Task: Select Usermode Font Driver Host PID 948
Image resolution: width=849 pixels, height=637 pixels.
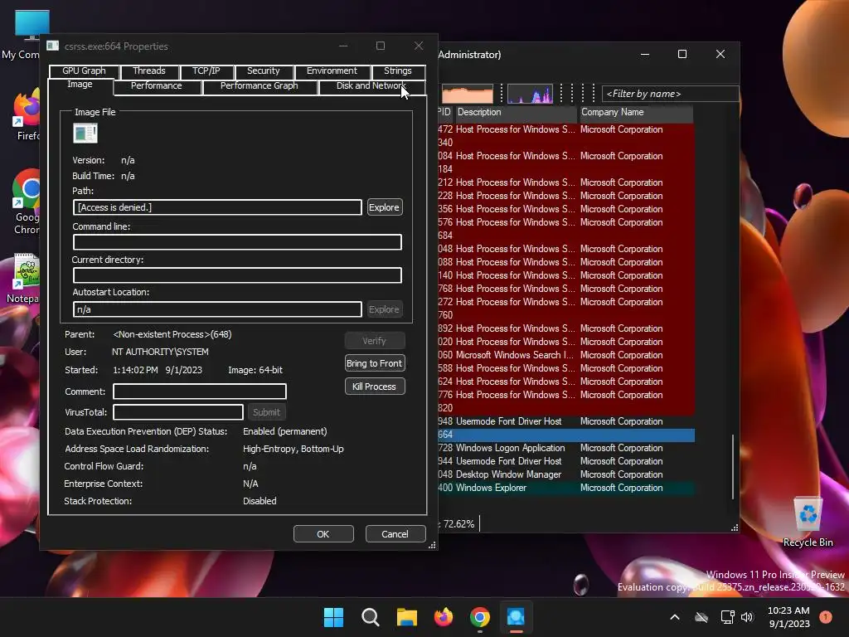Action: 566,421
